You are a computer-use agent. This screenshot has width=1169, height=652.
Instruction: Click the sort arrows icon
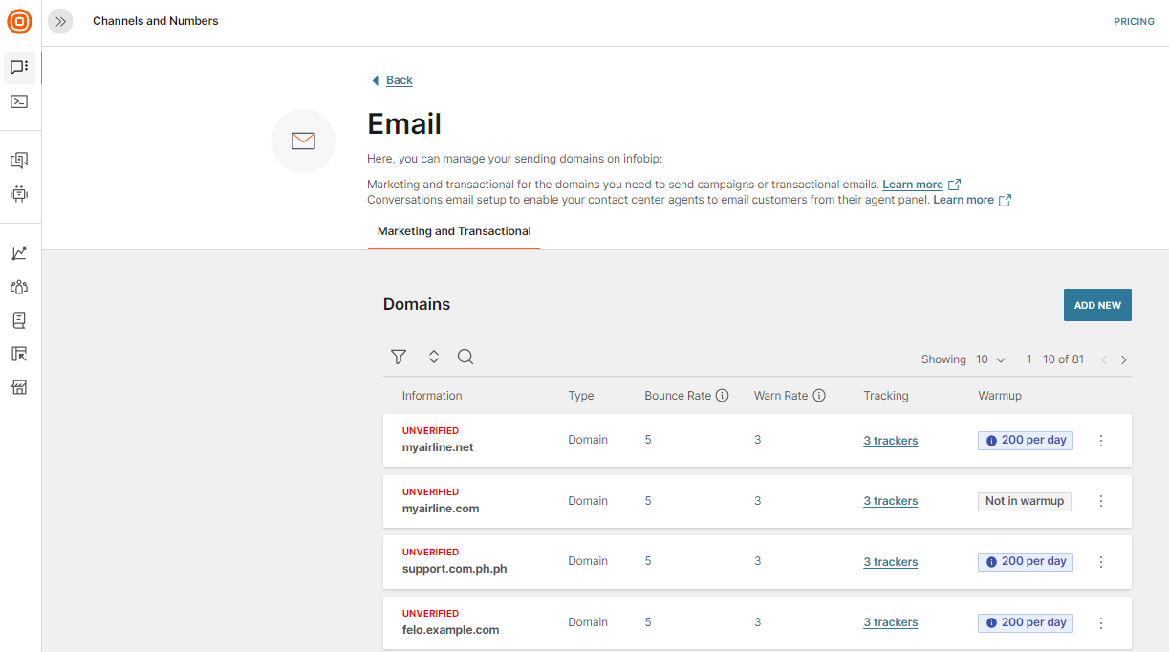point(433,357)
